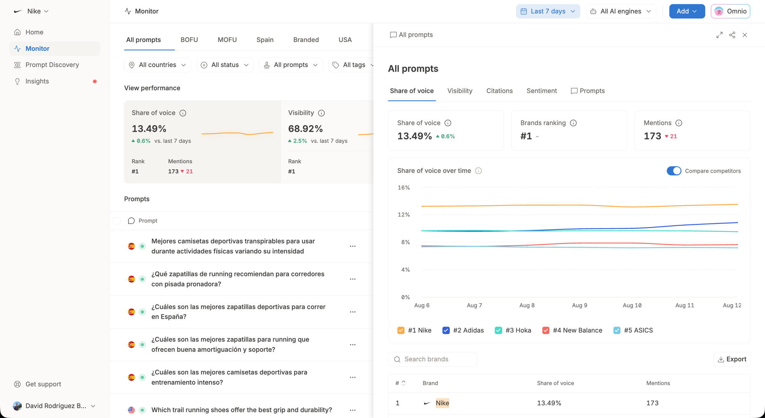Screen dimensions: 765x418
Task: Show info for Share of voice card
Action: tap(183, 113)
